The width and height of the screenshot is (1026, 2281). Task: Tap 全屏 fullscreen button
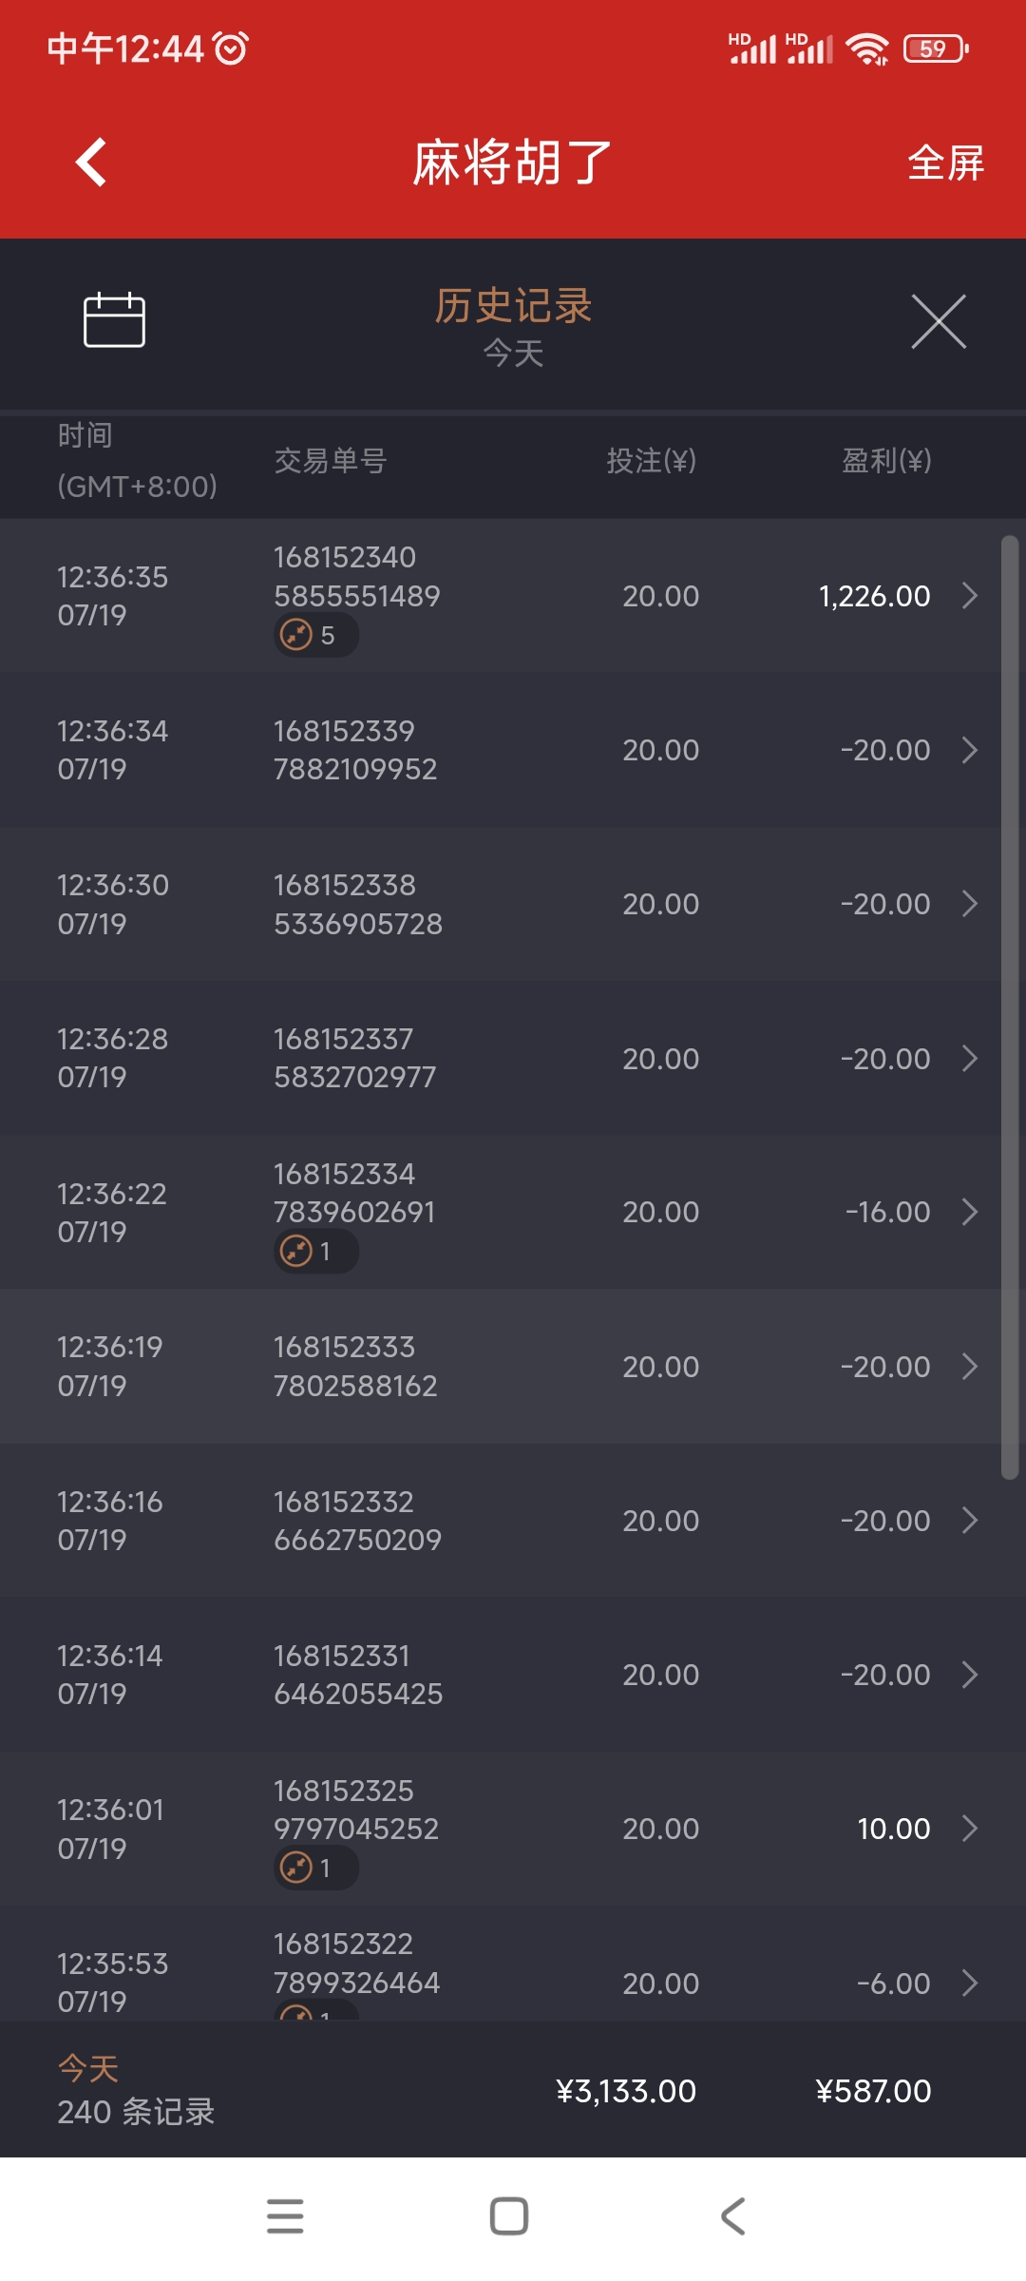point(944,163)
